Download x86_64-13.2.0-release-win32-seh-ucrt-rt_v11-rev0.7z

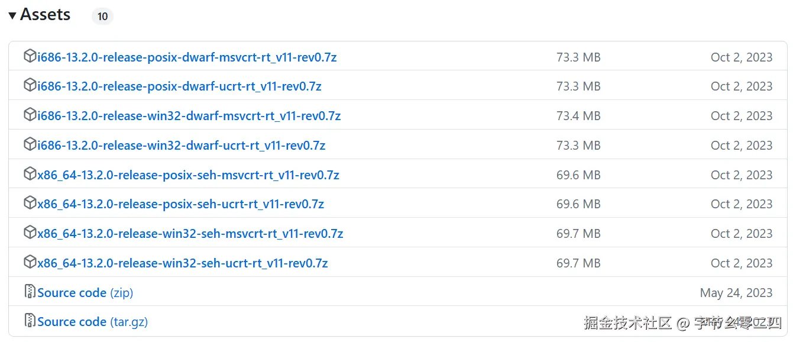click(x=182, y=263)
